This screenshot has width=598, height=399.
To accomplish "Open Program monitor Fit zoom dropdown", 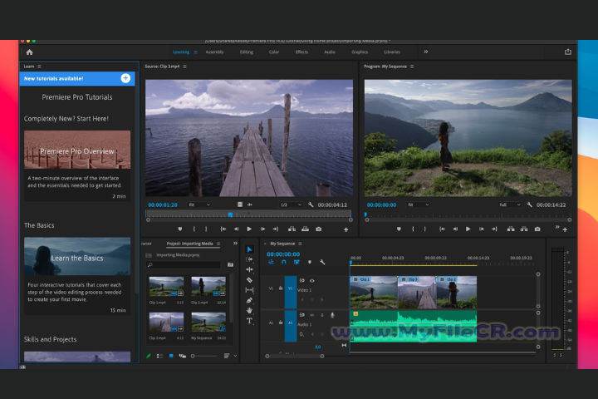I will point(418,204).
